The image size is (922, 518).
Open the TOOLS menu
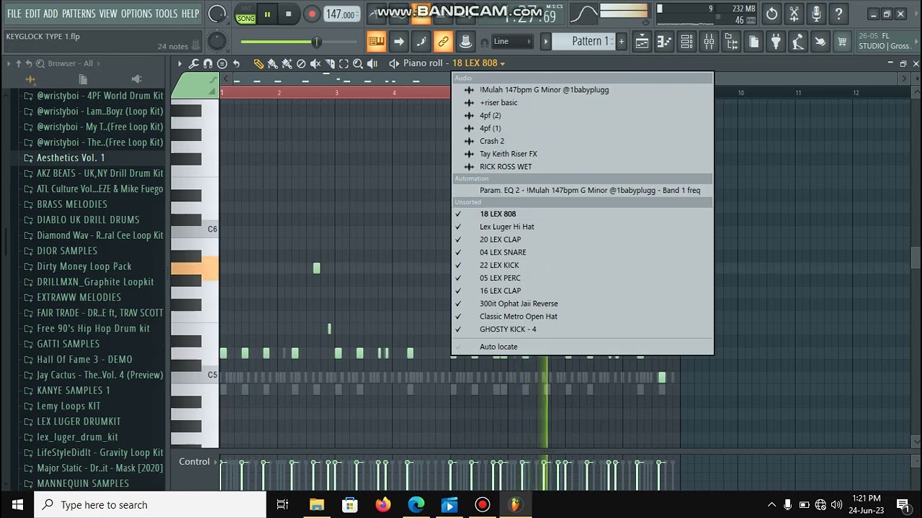[166, 14]
